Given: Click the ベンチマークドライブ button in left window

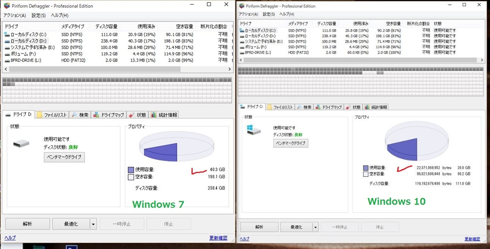Looking at the screenshot, I should (x=64, y=157).
